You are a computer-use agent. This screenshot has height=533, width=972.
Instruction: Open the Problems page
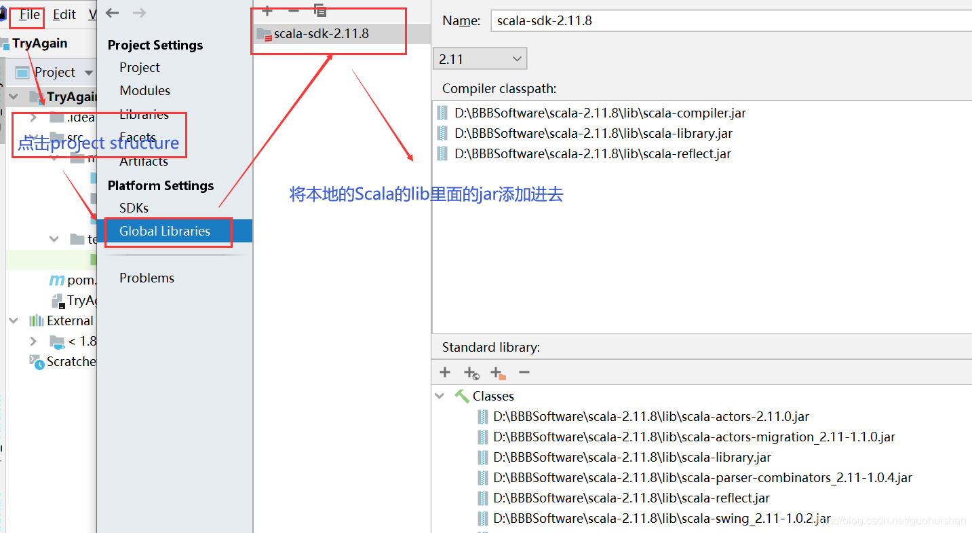point(147,278)
